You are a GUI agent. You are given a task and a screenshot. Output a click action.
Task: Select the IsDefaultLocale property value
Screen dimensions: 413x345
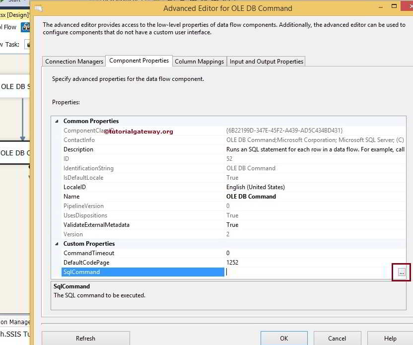pyautogui.click(x=233, y=177)
